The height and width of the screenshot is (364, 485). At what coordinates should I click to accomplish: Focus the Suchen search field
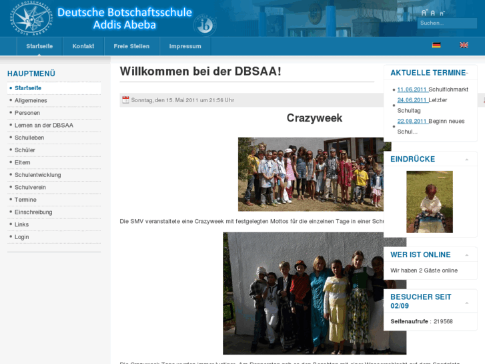[x=447, y=23]
